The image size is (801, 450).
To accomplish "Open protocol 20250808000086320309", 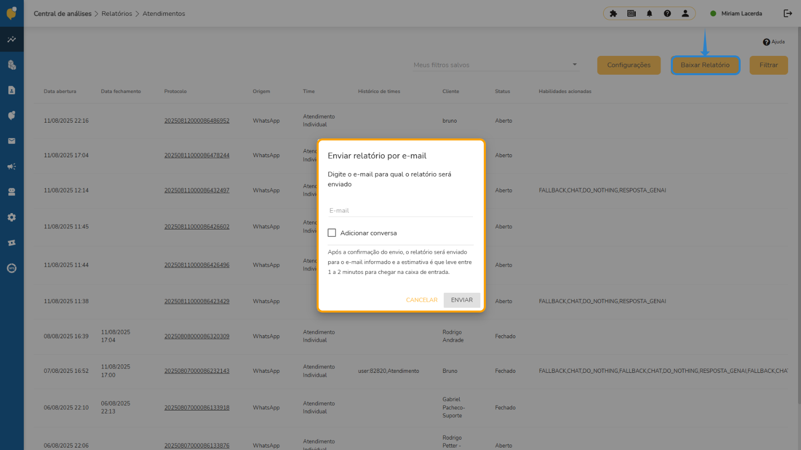I will click(197, 336).
